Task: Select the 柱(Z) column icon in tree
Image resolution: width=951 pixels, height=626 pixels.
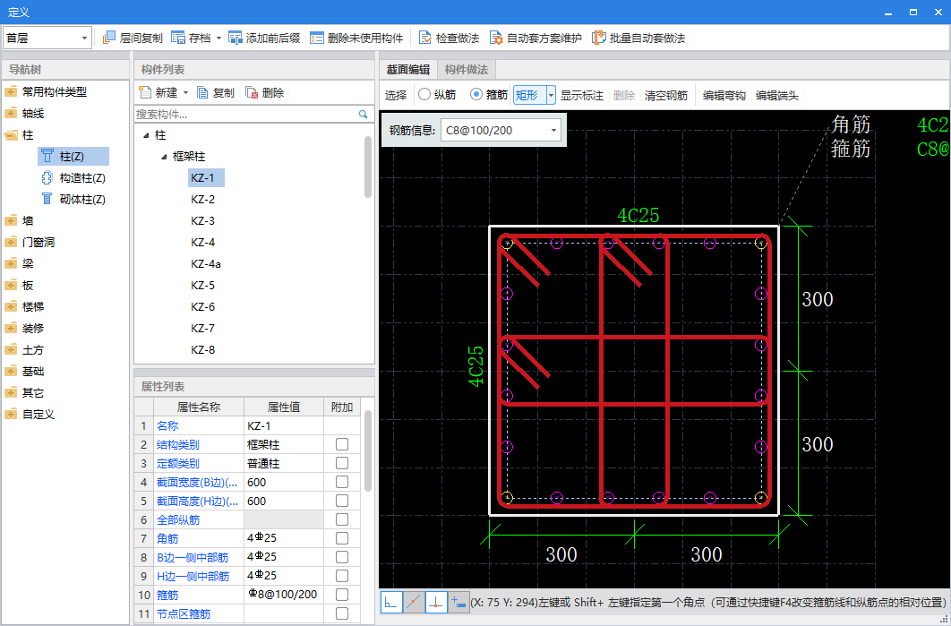Action: [x=47, y=157]
